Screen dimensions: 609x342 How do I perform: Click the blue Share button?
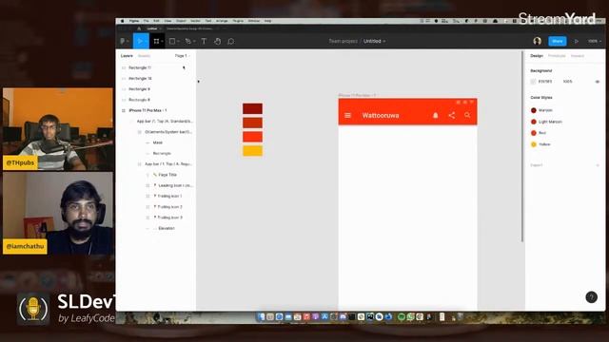pyautogui.click(x=557, y=41)
